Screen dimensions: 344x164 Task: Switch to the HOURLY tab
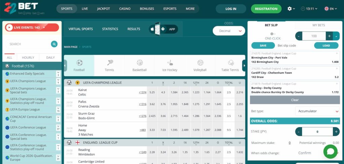point(28,58)
